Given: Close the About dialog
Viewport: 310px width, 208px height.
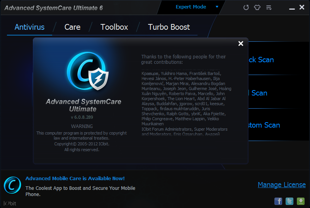Looking at the screenshot, I should (x=240, y=44).
